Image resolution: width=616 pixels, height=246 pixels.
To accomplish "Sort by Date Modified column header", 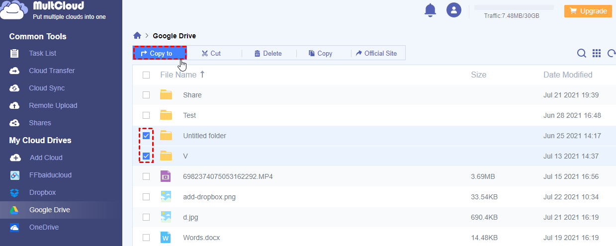I will coord(568,75).
